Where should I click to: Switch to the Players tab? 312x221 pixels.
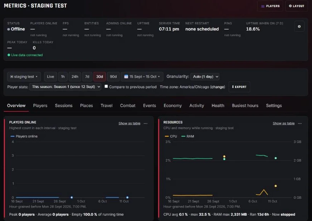pyautogui.click(x=40, y=105)
